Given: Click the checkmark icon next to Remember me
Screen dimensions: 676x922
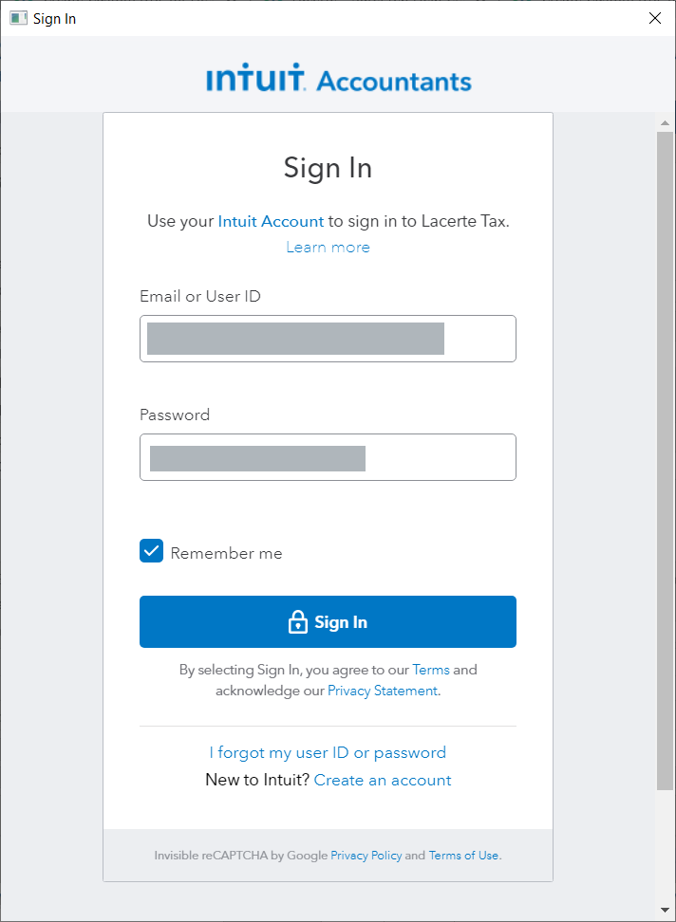Looking at the screenshot, I should click(150, 550).
